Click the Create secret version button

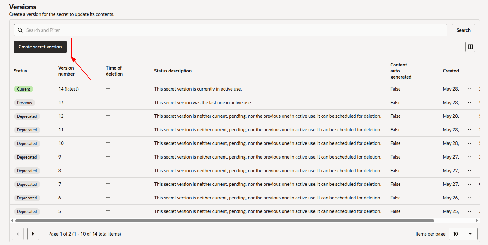[x=40, y=47]
